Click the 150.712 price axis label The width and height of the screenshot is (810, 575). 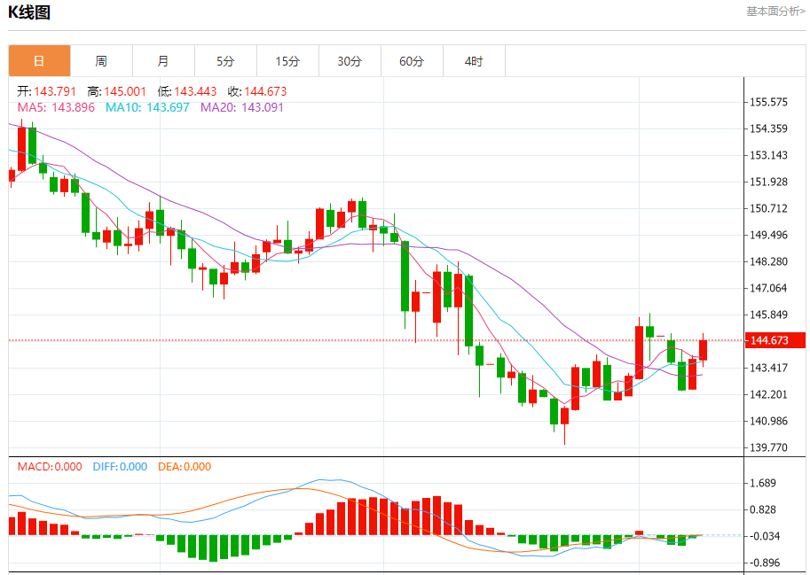[x=768, y=208]
